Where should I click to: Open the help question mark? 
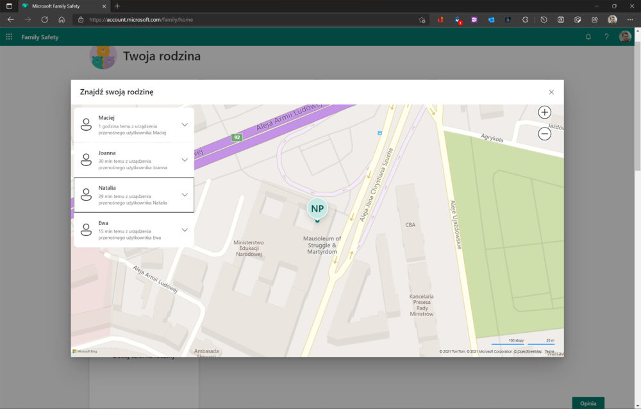coord(606,37)
